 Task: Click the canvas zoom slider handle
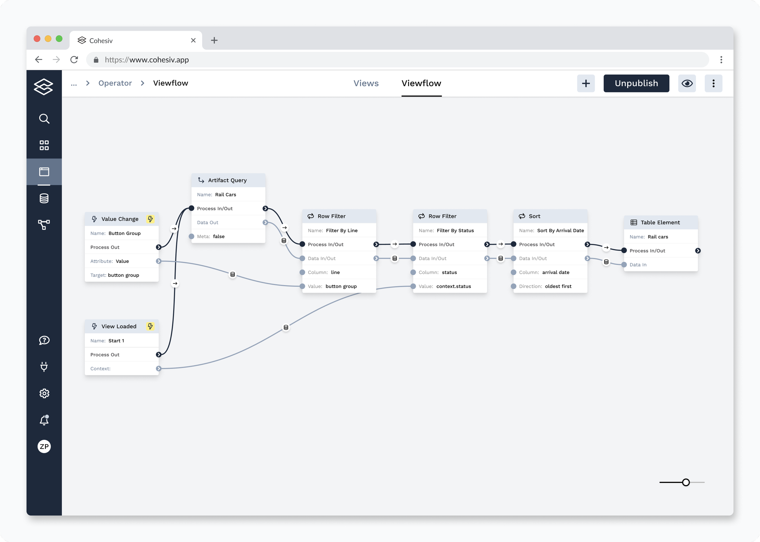(x=686, y=482)
